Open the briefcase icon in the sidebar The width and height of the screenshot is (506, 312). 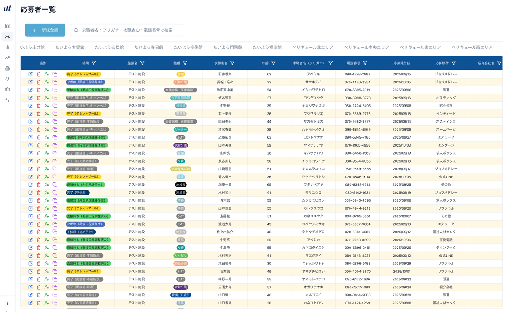click(x=7, y=89)
